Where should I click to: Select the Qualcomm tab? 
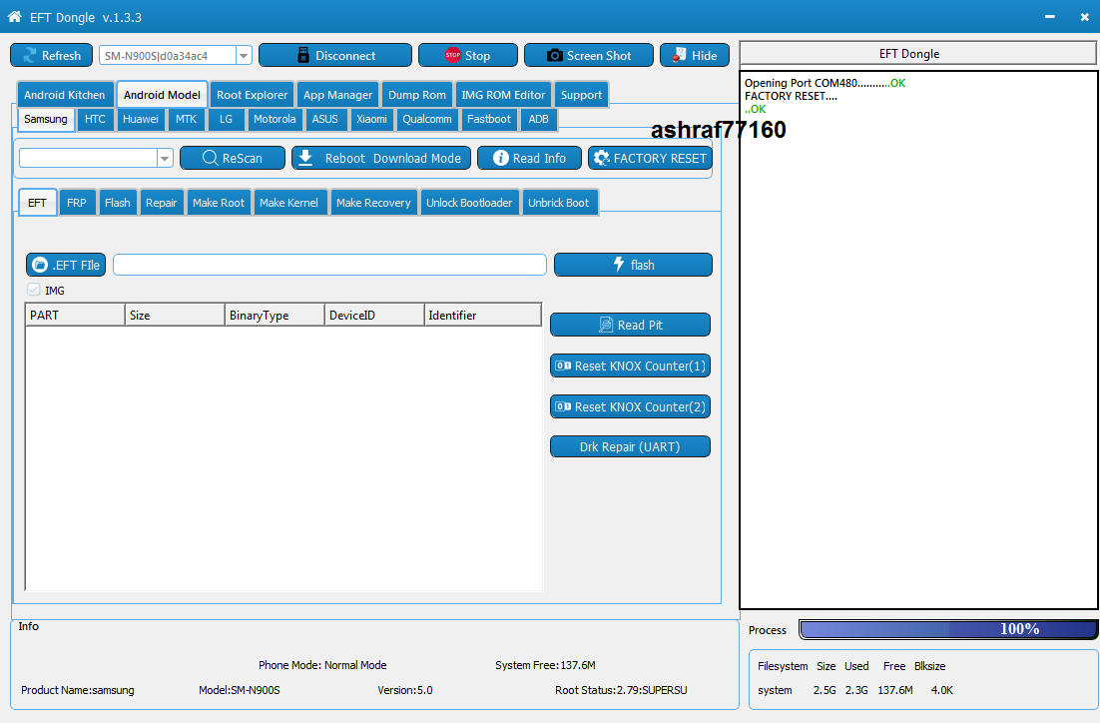point(427,119)
